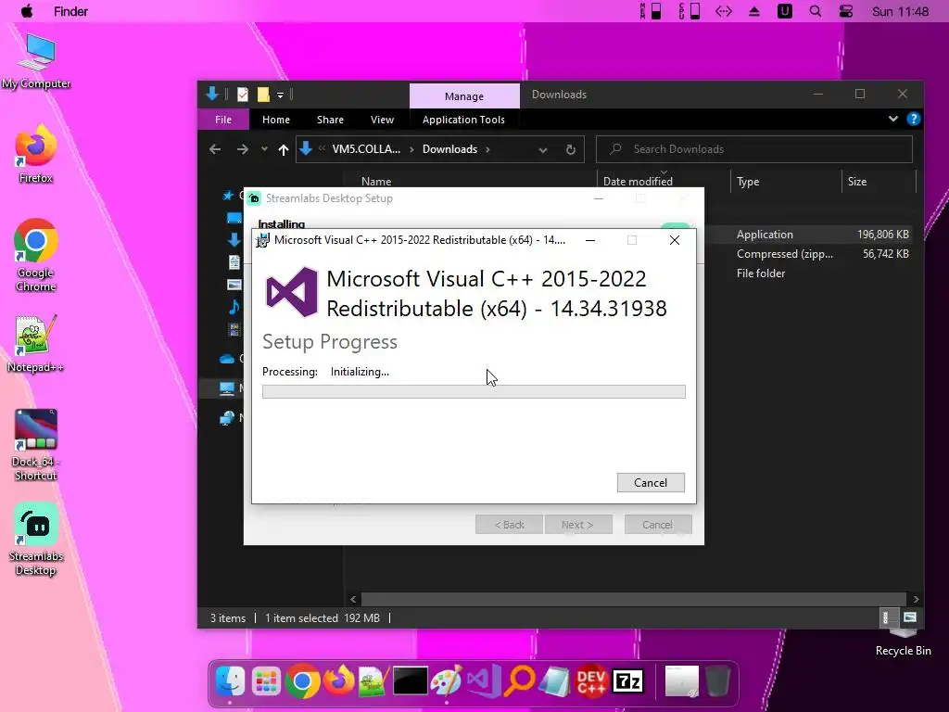Open Control Center toggles icon in menu bar
Screen dimensions: 949x712
click(845, 11)
